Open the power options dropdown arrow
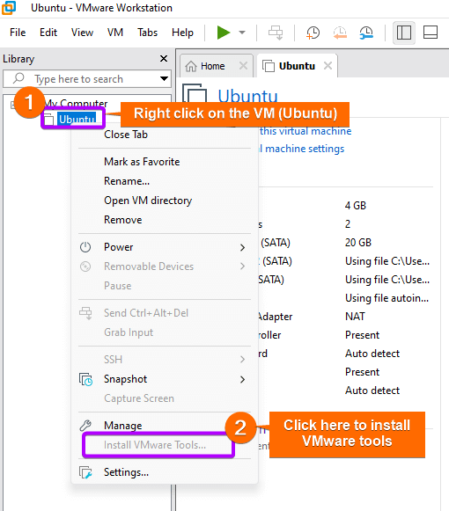The width and height of the screenshot is (449, 511). click(x=242, y=33)
